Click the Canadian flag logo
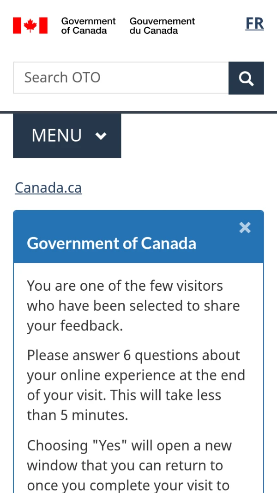This screenshot has height=493, width=277. [30, 25]
